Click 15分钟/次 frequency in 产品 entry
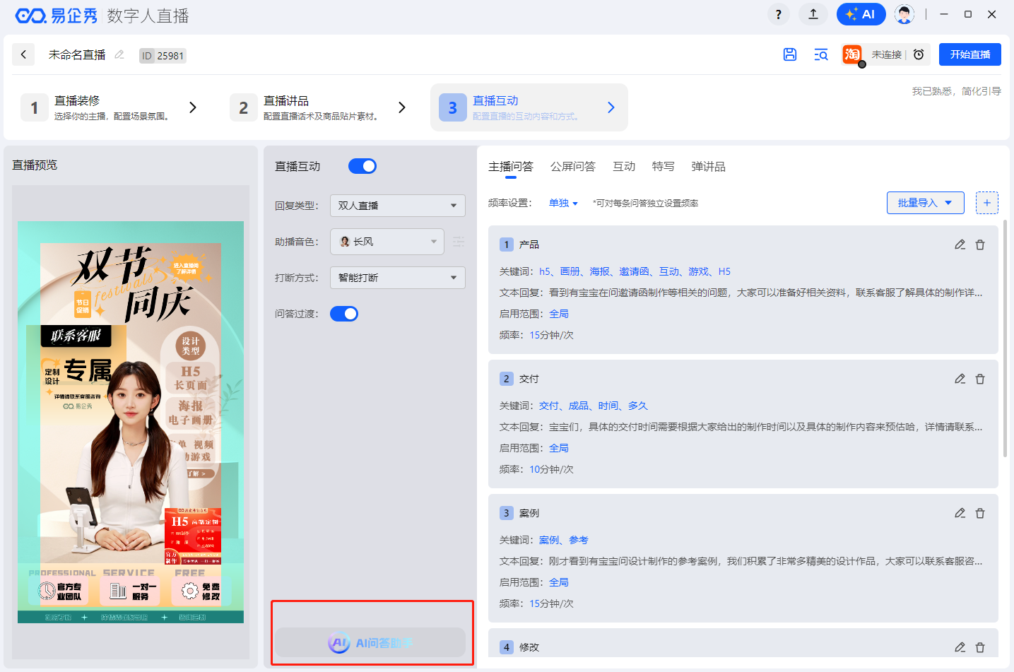 click(551, 335)
